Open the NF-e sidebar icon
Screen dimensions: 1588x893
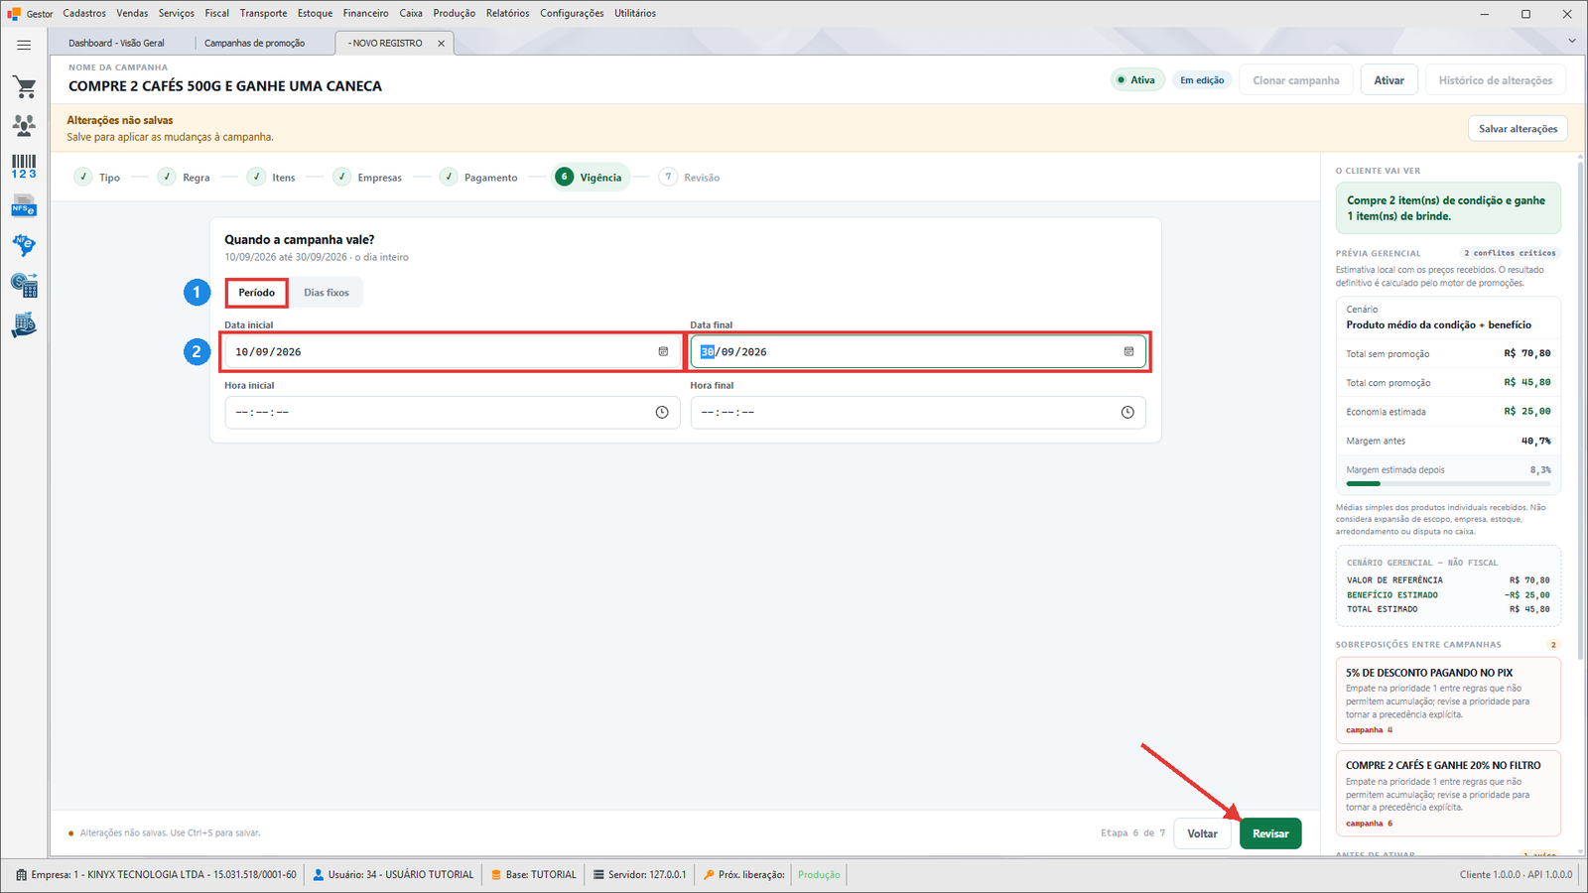pyautogui.click(x=24, y=245)
